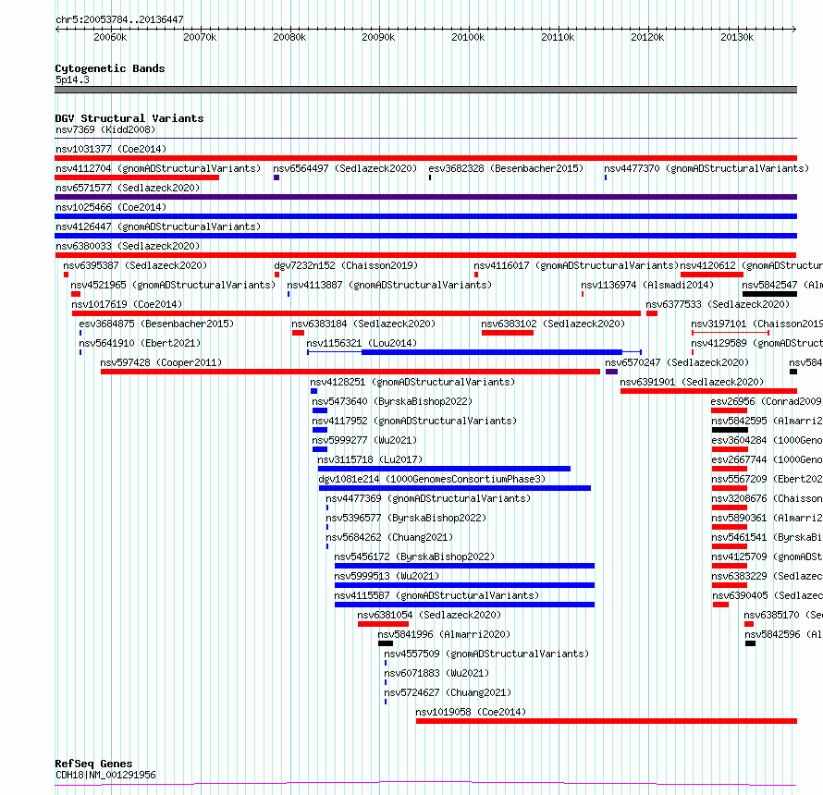Click the nsv4521965 gnomAD variant label

173,285
